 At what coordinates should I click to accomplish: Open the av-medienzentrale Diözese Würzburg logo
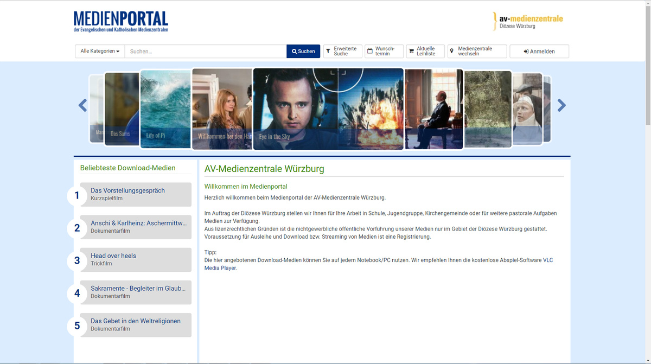click(528, 21)
